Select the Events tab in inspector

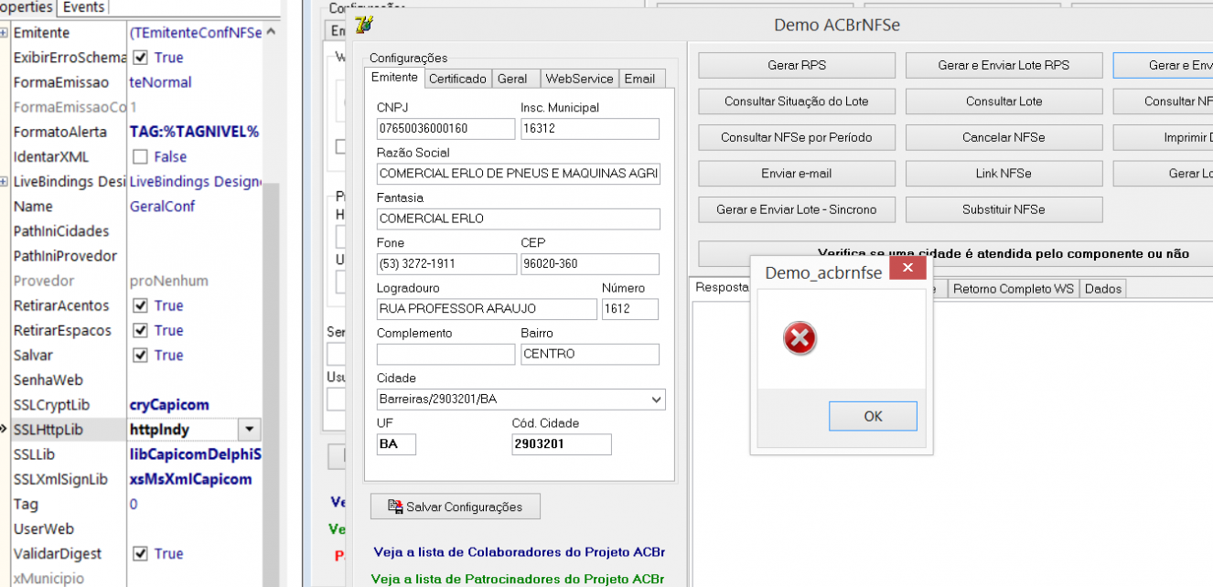click(x=83, y=7)
